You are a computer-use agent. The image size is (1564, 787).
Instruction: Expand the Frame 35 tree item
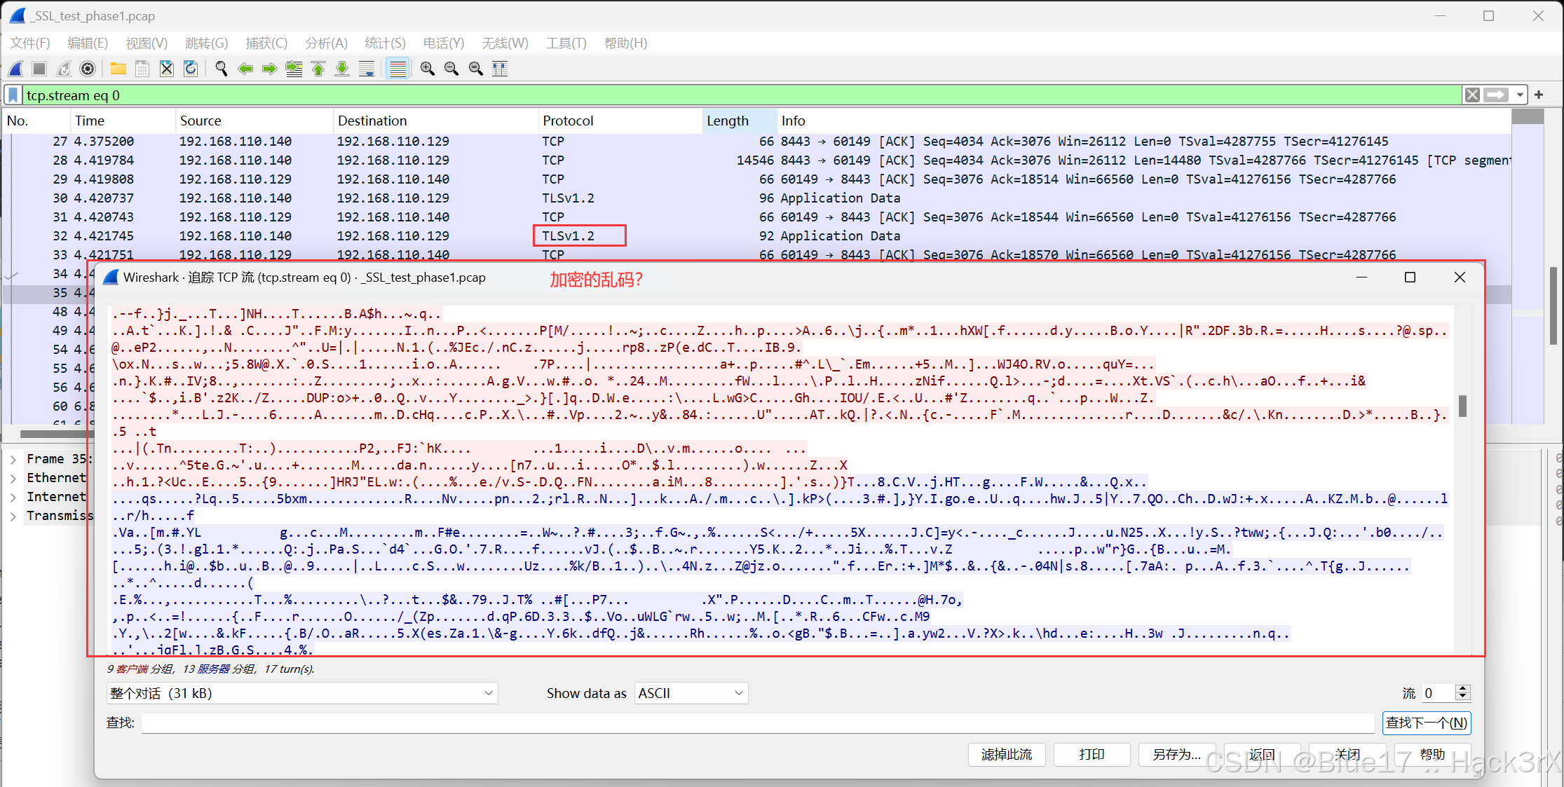(x=13, y=459)
